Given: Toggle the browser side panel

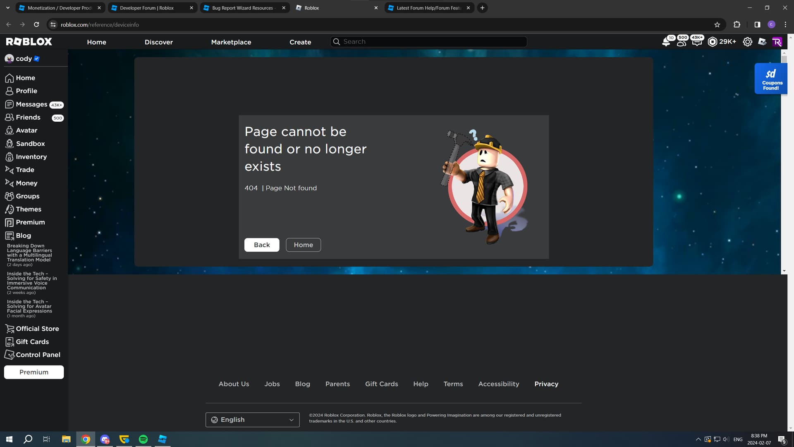Looking at the screenshot, I should (x=757, y=25).
